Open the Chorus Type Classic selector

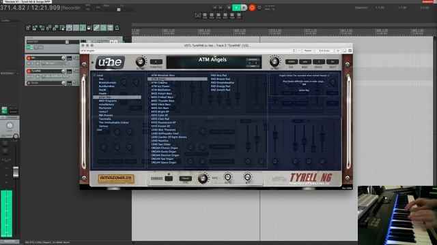tap(185, 178)
